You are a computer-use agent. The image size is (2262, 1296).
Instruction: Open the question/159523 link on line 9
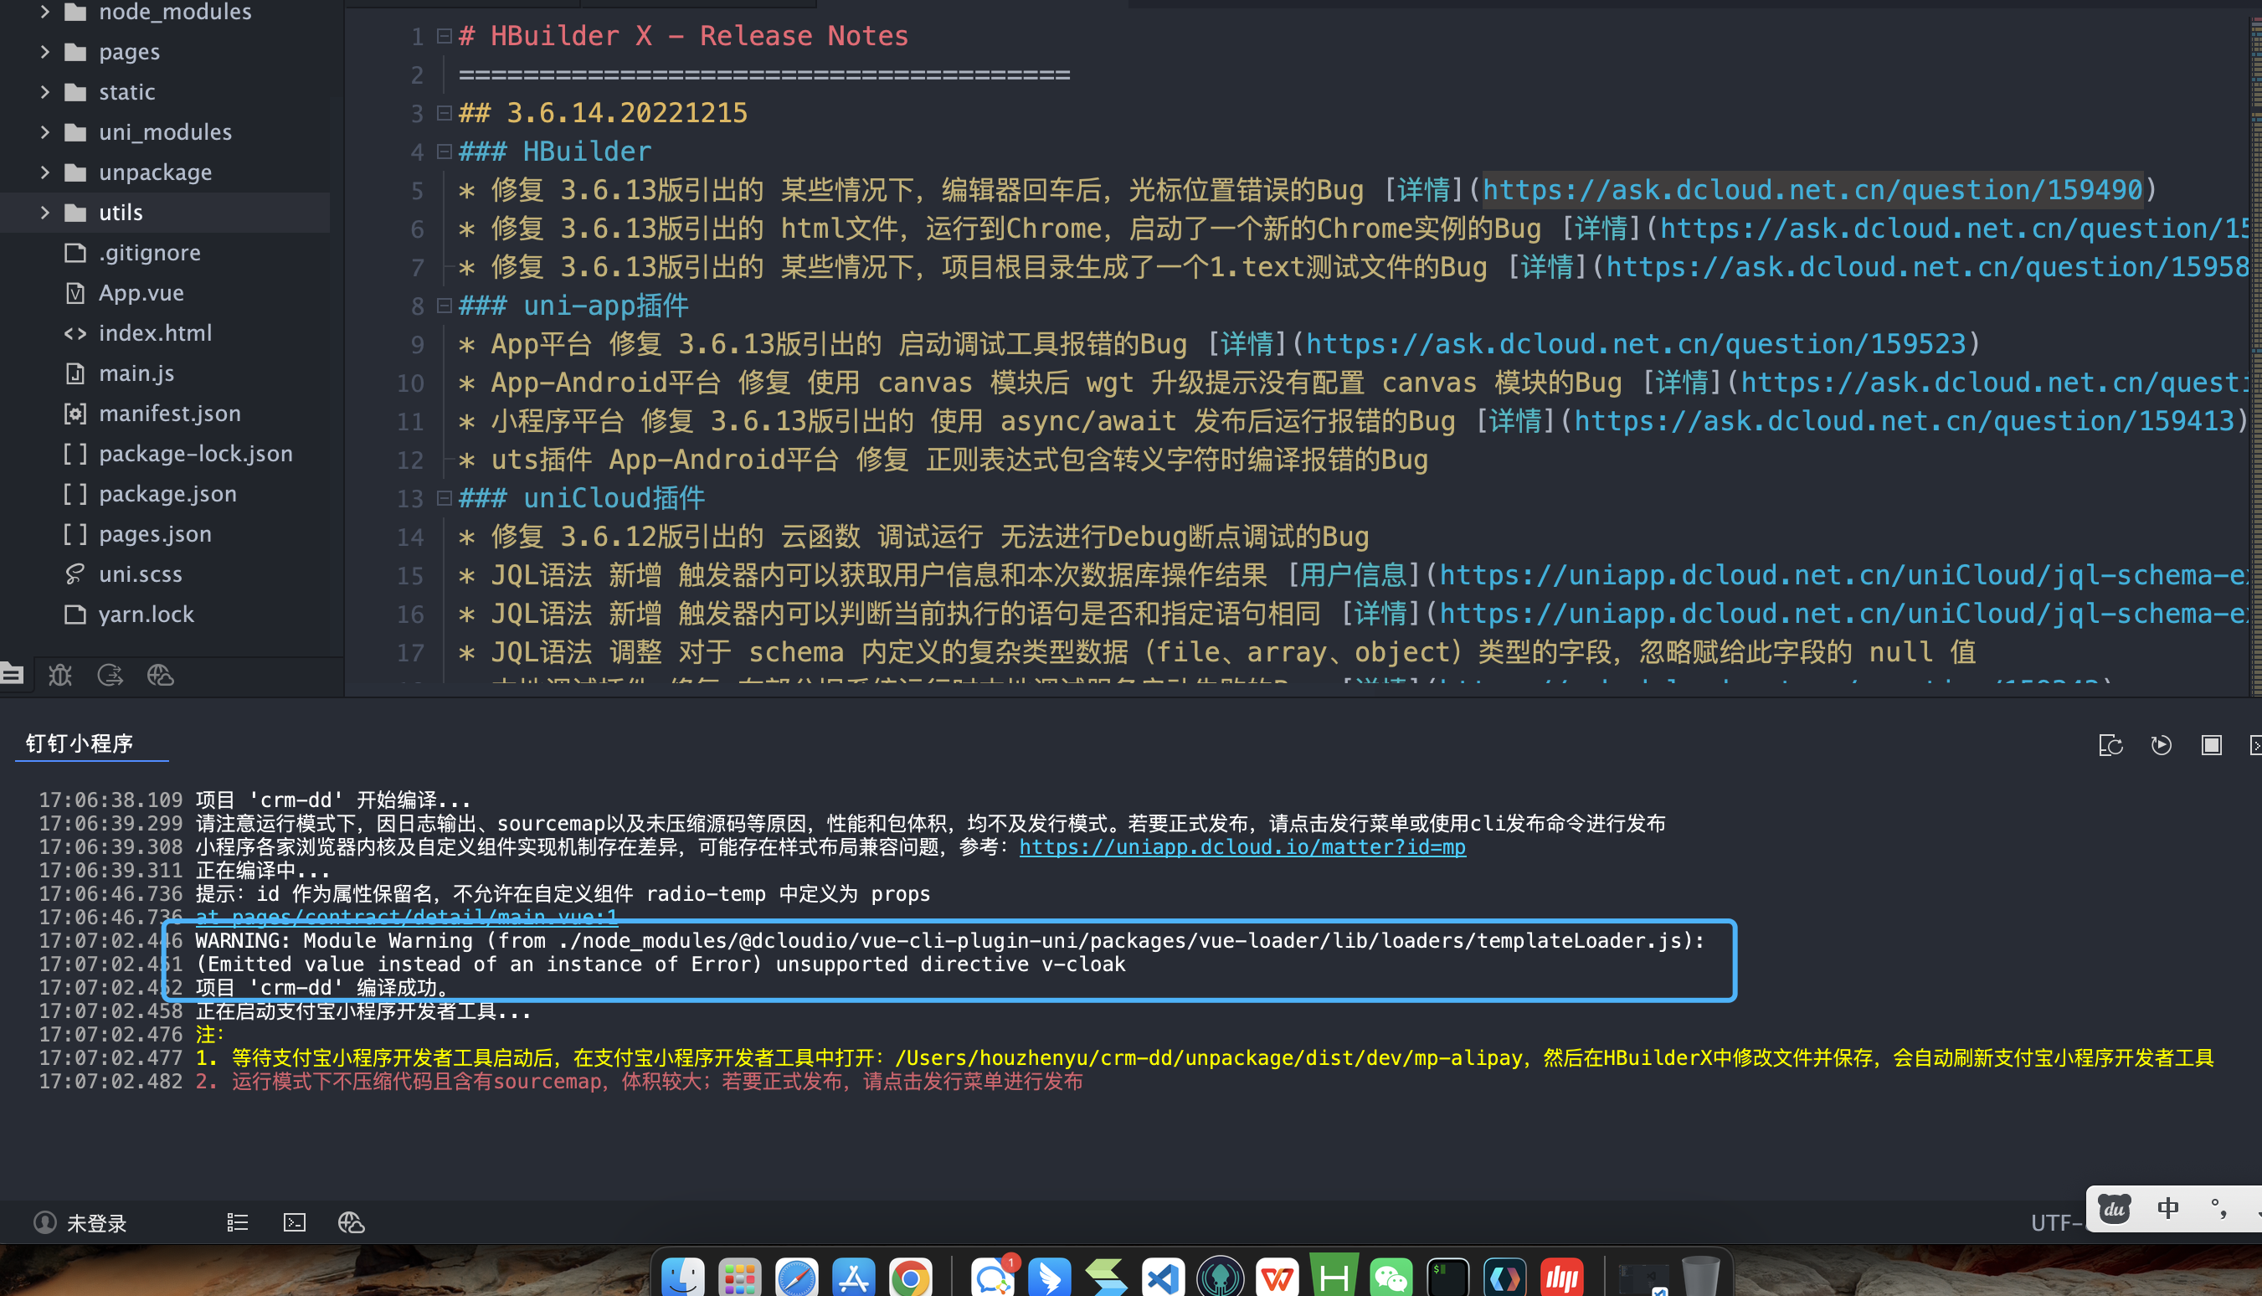tap(1636, 343)
